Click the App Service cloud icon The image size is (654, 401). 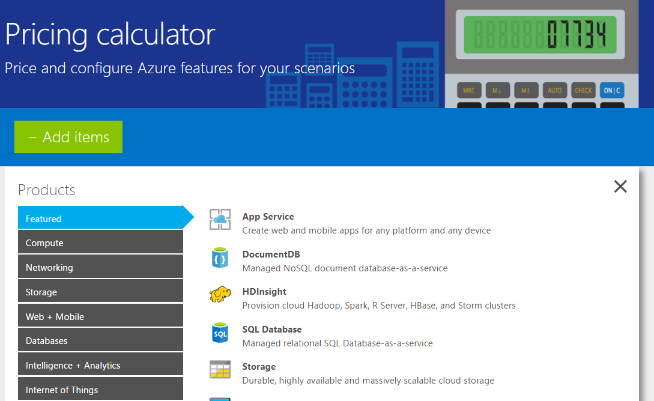220,219
